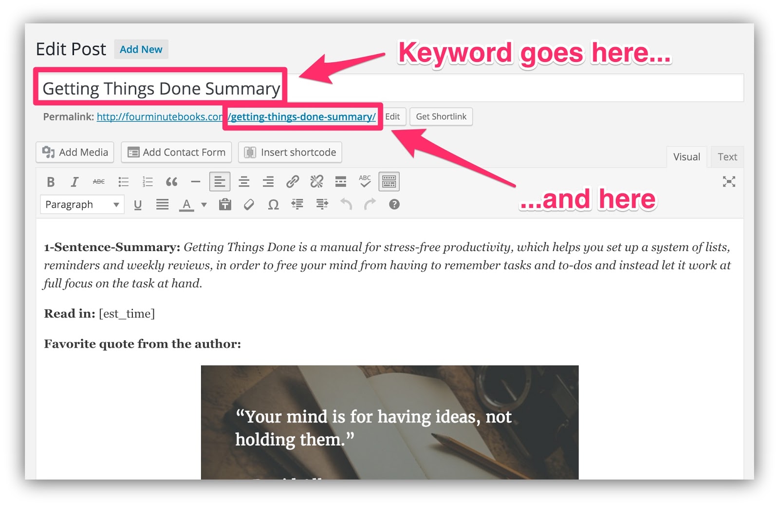Undo the last edit
The height and width of the screenshot is (506, 779).
click(x=346, y=205)
